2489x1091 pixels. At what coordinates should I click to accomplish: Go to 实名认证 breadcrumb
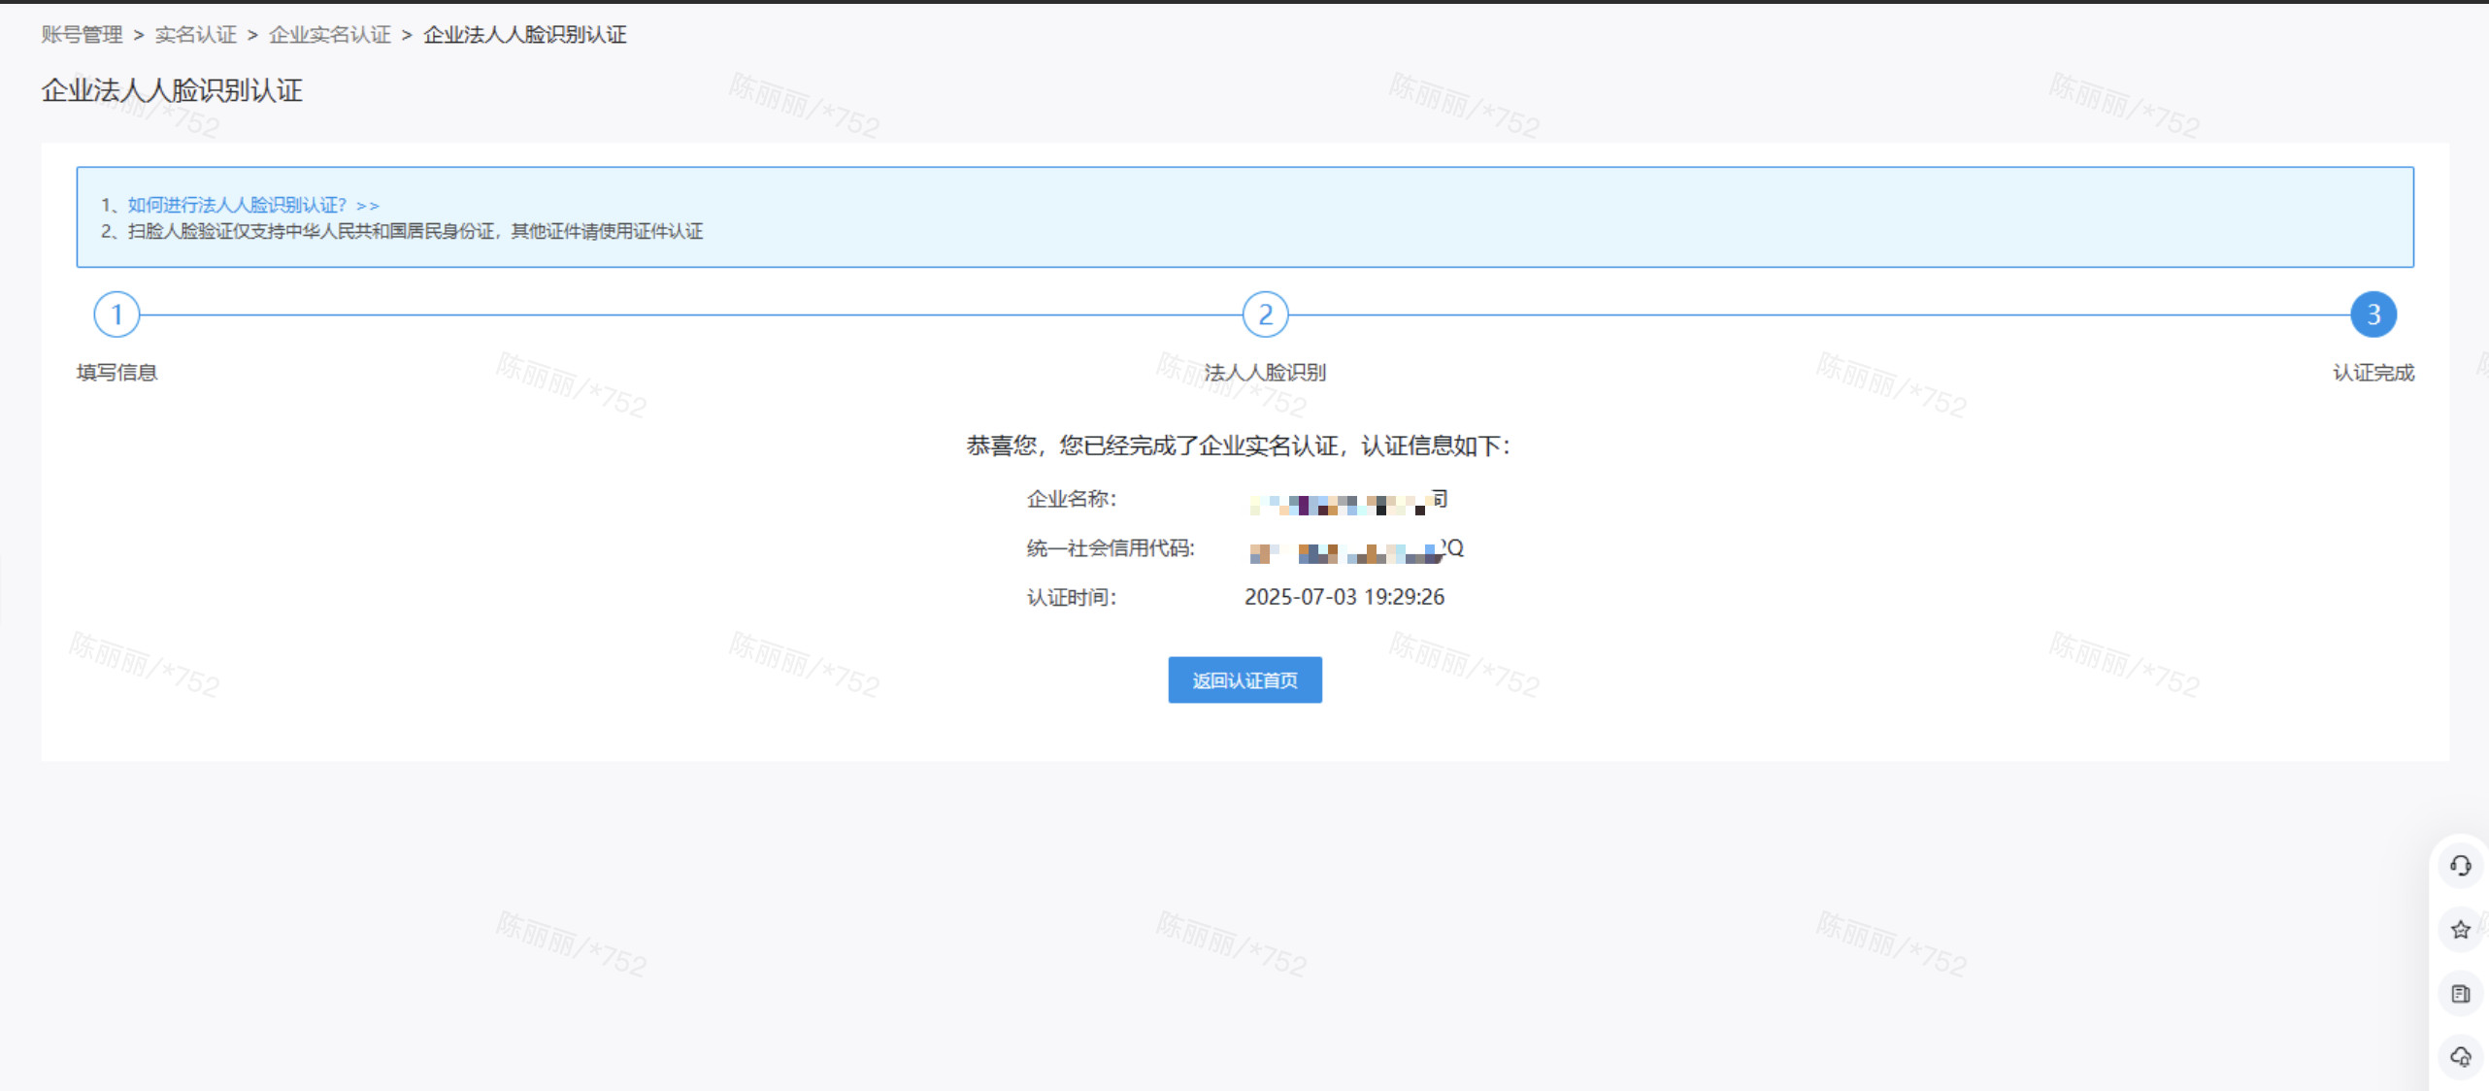(x=195, y=35)
